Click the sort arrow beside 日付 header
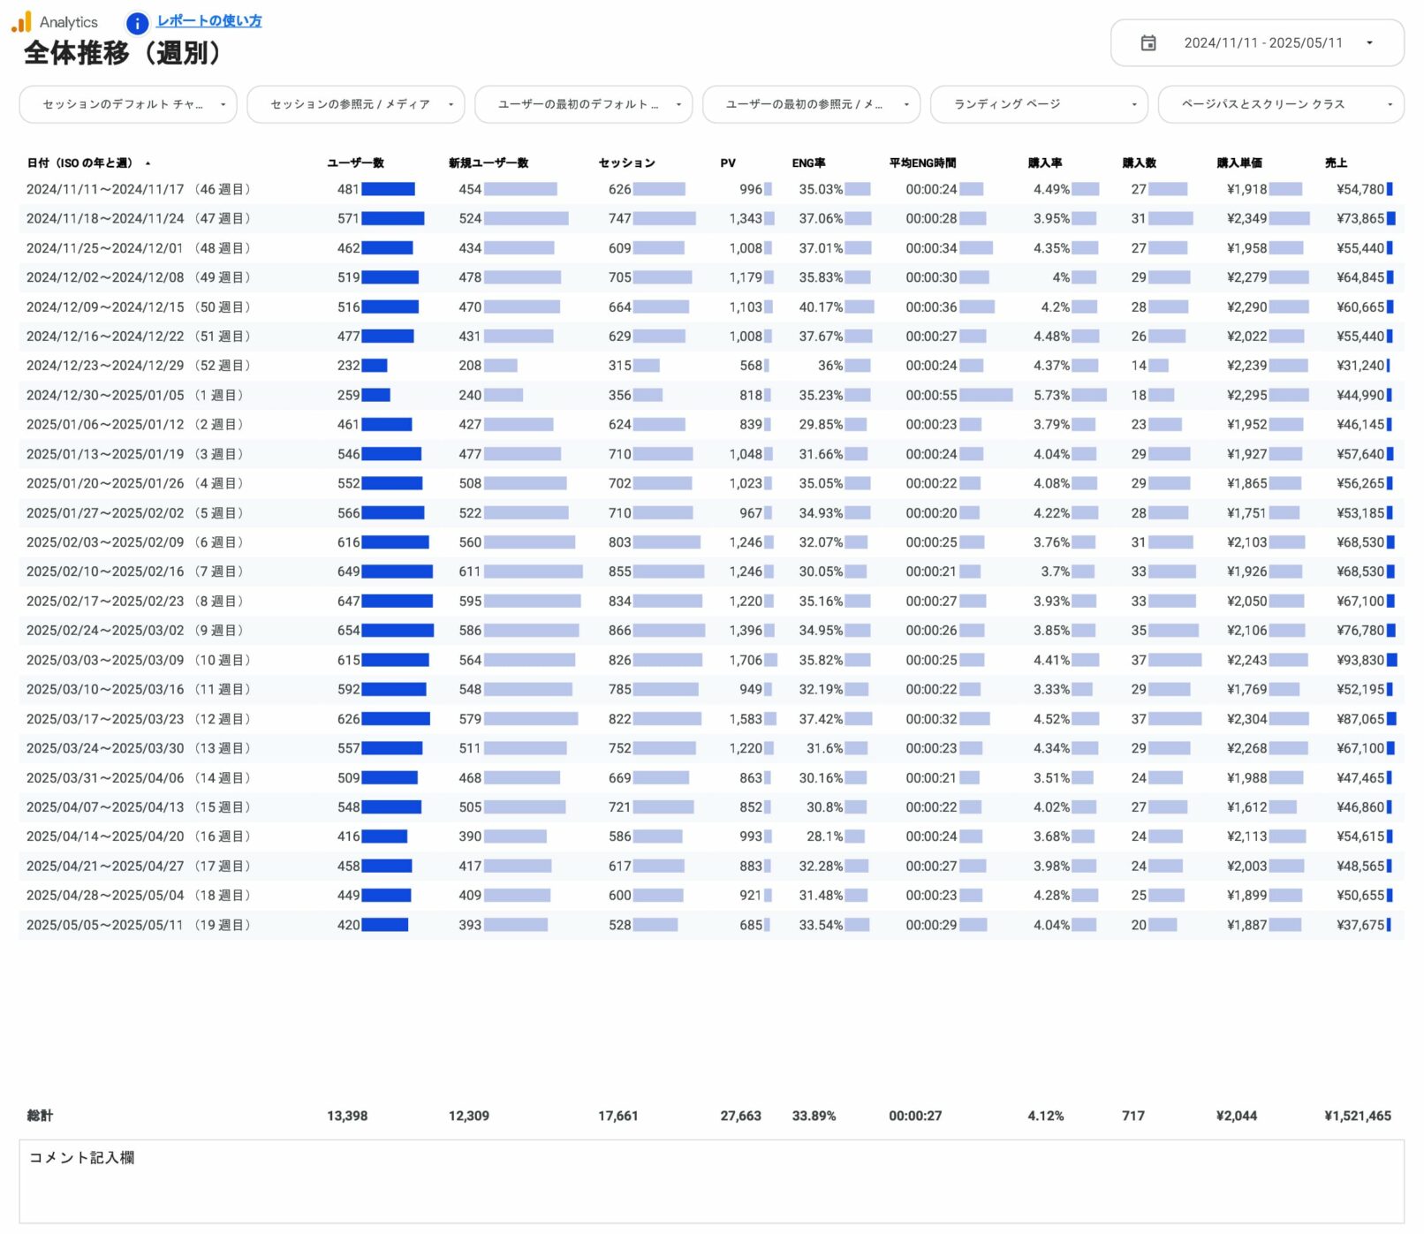The height and width of the screenshot is (1234, 1424). coord(148,163)
